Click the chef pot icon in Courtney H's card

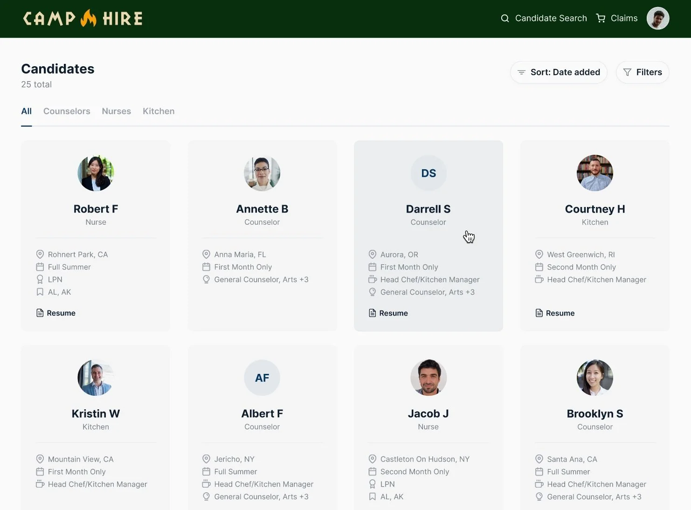539,280
